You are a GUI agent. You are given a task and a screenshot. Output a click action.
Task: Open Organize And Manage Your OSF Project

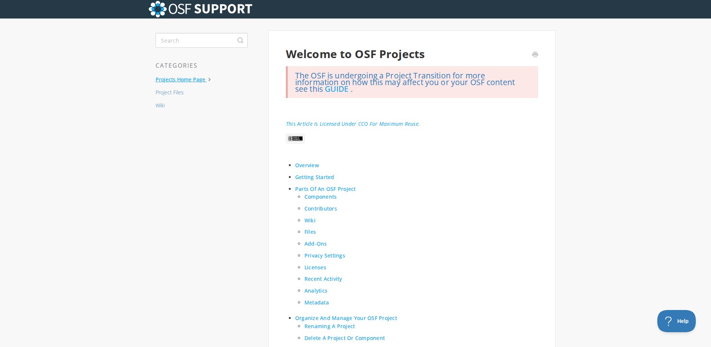click(346, 318)
